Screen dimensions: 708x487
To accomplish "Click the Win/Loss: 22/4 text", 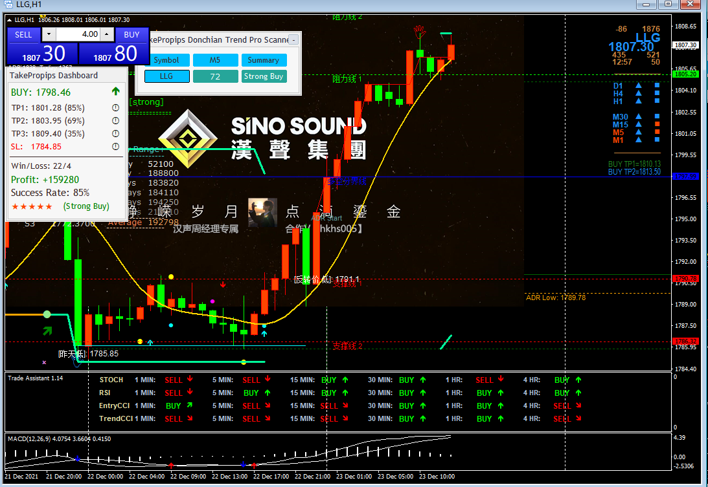I will click(x=41, y=166).
